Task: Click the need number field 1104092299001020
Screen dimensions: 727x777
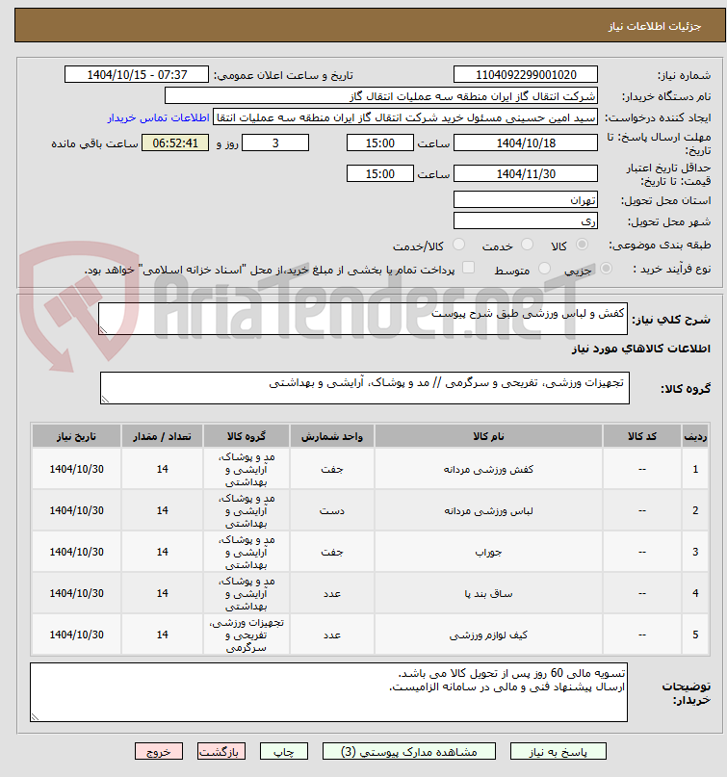Action: click(x=526, y=75)
